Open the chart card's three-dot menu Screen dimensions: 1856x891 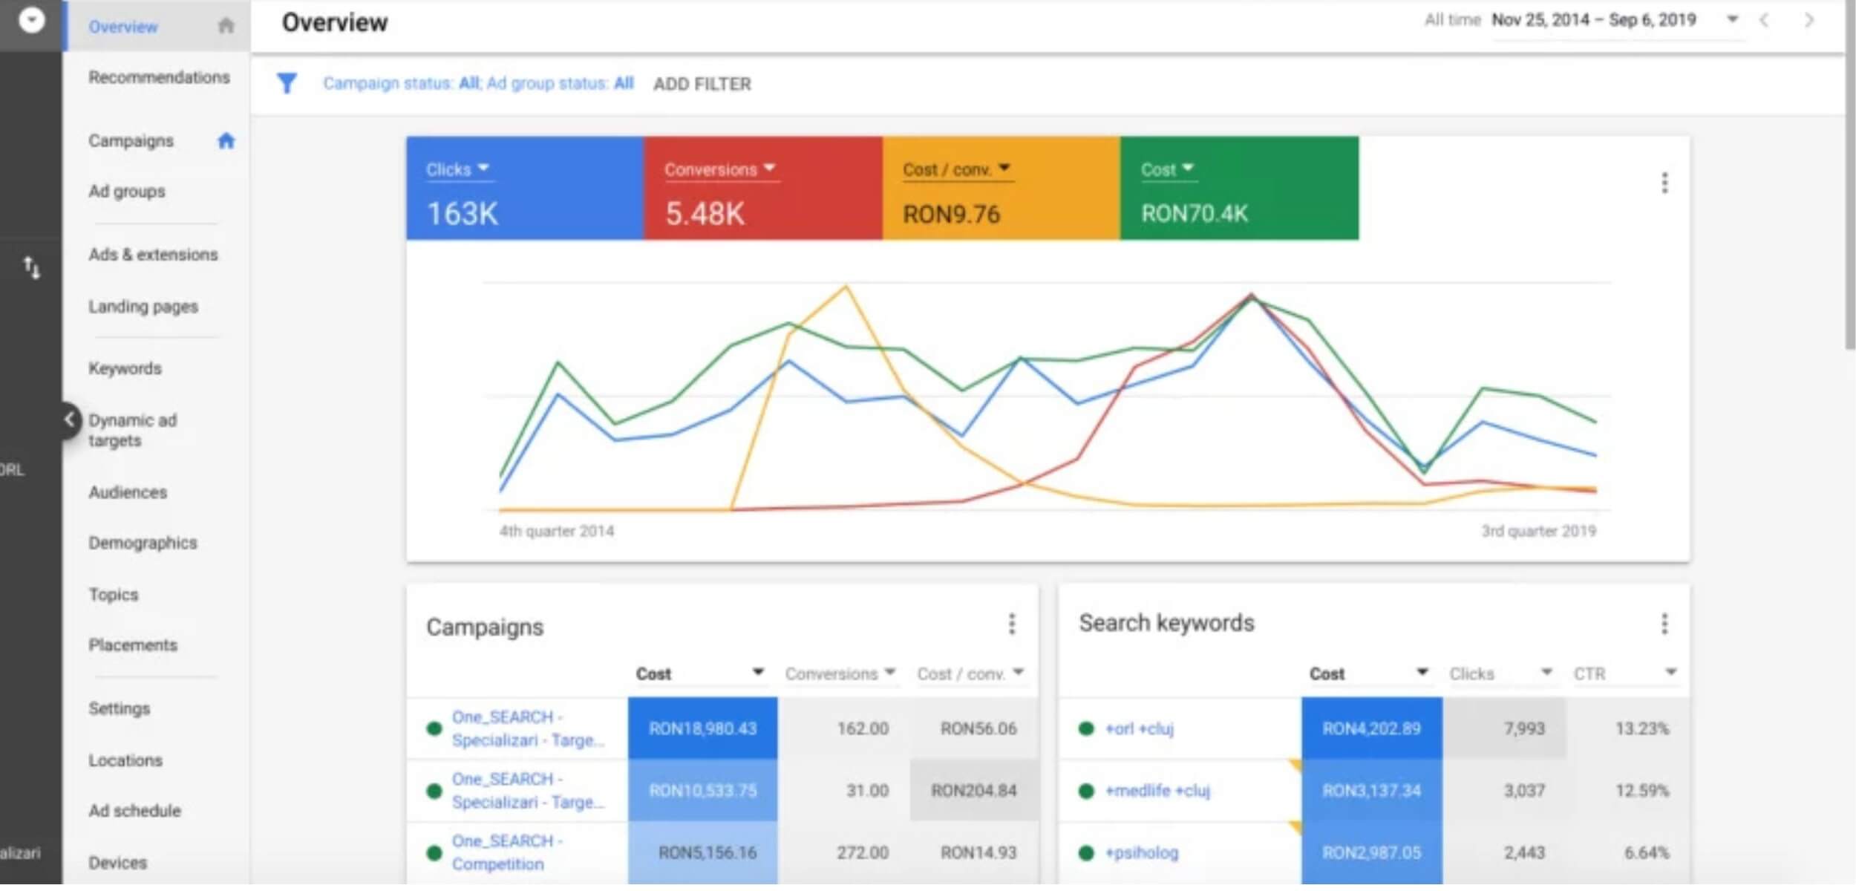(x=1664, y=183)
